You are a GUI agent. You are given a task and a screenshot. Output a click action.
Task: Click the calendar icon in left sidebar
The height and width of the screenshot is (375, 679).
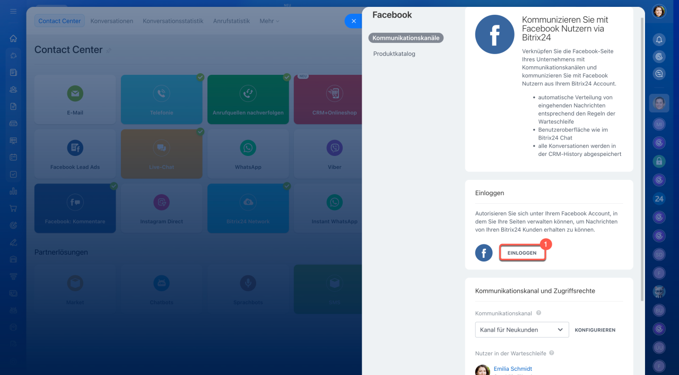pyautogui.click(x=13, y=157)
